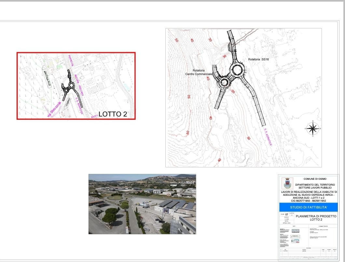Click the drawing number 07 in title block
Viewport: 345px width, 262px height.
(286, 215)
